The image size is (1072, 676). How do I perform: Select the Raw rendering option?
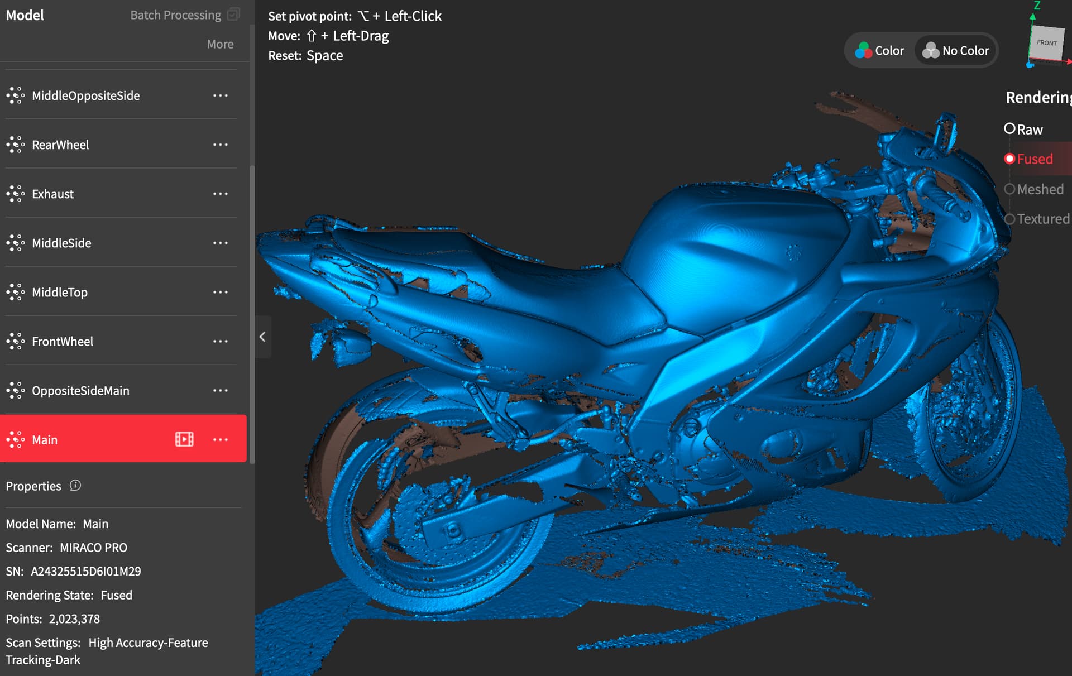pos(1009,129)
